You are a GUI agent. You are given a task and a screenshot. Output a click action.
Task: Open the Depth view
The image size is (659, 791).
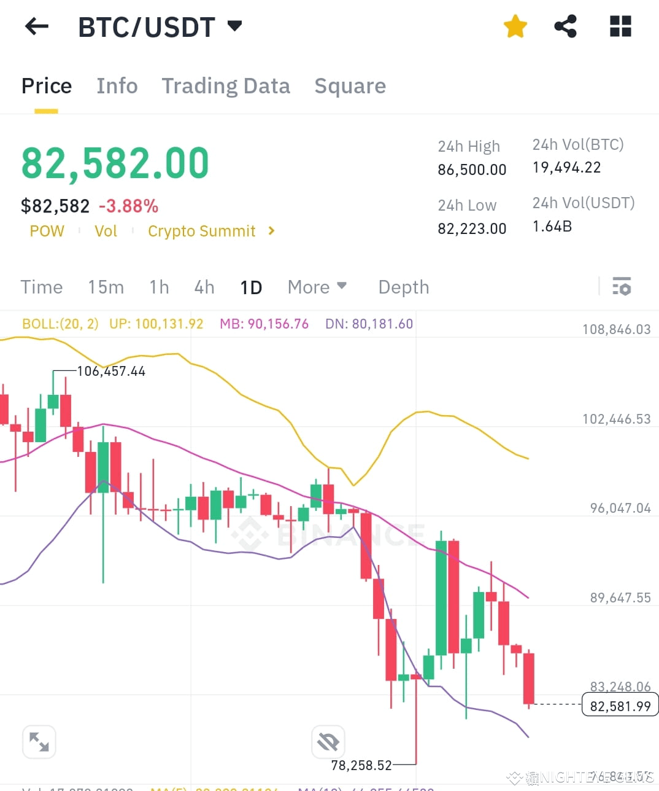(x=403, y=286)
